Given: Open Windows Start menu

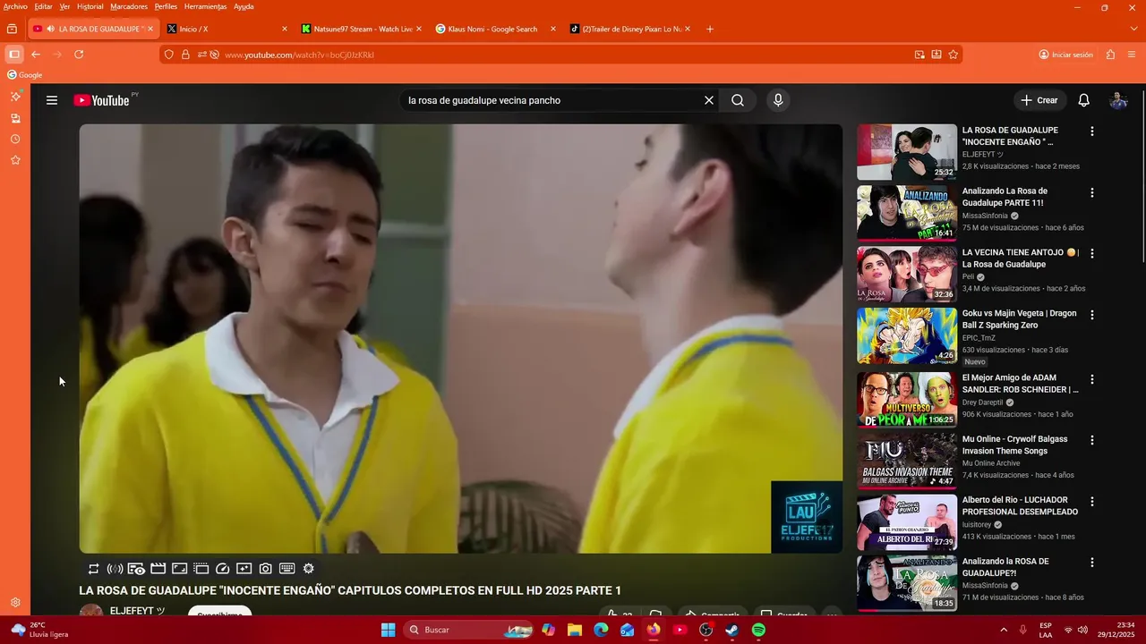Looking at the screenshot, I should pyautogui.click(x=388, y=630).
